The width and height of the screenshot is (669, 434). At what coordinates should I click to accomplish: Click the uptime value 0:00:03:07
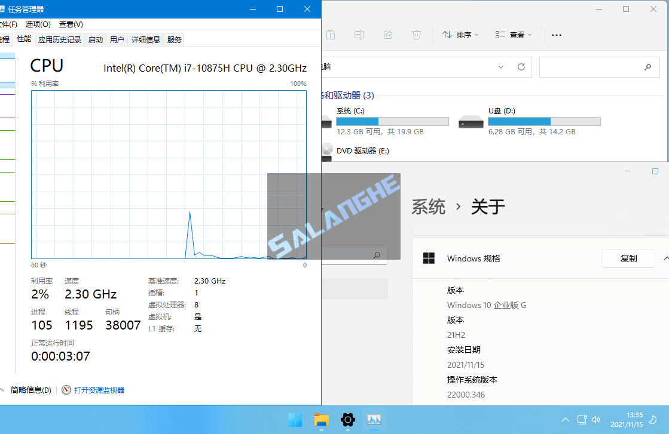tap(60, 356)
